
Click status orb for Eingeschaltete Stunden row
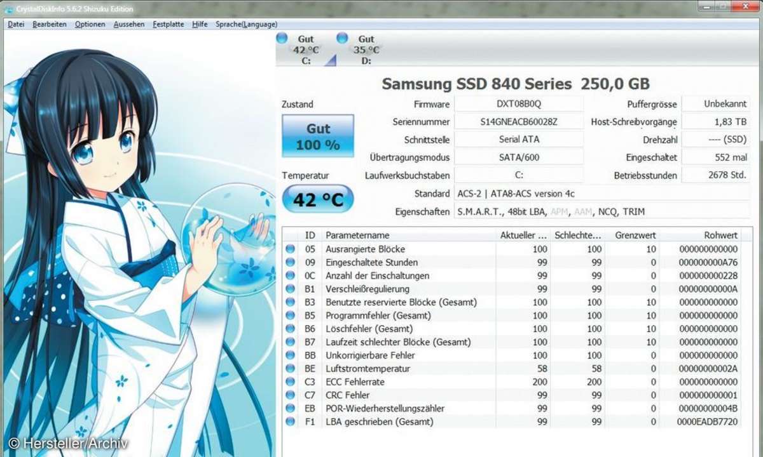291,262
